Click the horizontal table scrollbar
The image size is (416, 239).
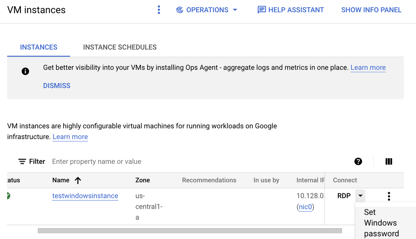click(190, 231)
